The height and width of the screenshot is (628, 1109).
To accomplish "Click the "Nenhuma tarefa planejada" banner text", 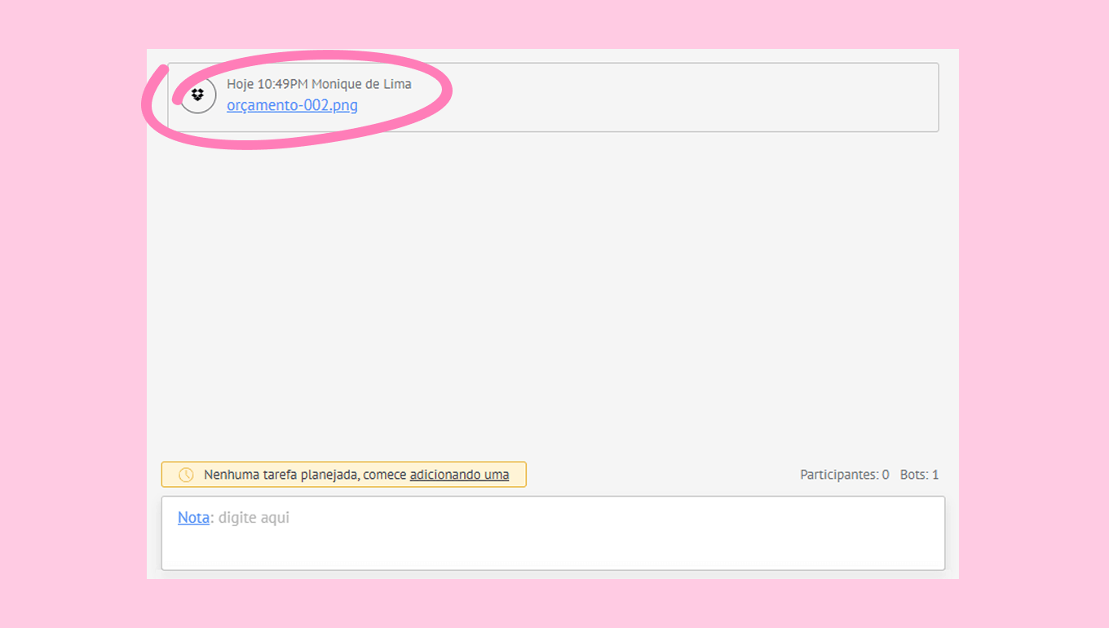I will click(x=281, y=475).
